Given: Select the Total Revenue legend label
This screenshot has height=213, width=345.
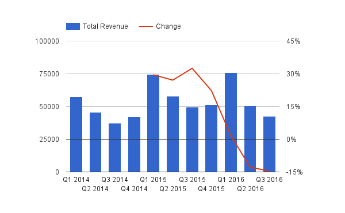Looking at the screenshot, I should click(105, 26).
